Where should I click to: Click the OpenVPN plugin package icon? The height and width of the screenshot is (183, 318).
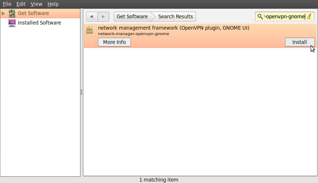(x=90, y=30)
